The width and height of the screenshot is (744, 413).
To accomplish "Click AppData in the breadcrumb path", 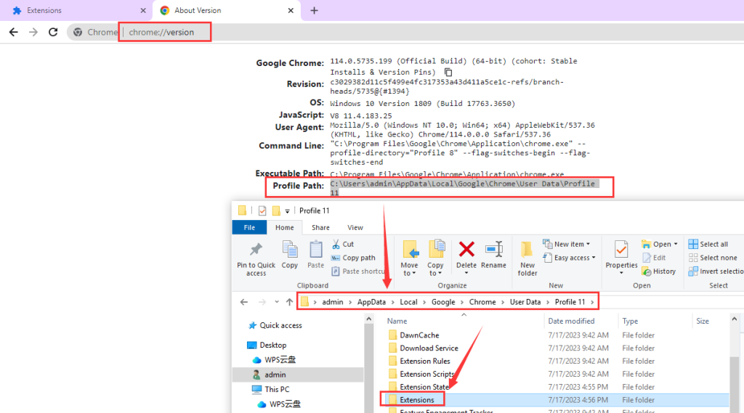I will coord(371,302).
